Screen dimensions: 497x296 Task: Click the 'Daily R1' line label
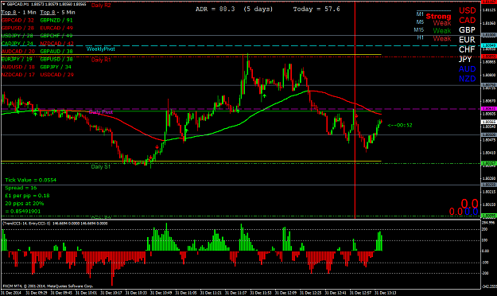[x=101, y=60]
